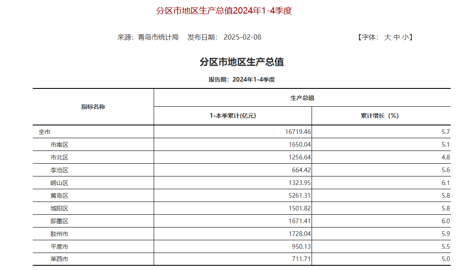The width and height of the screenshot is (458, 270).
Task: Click the 市南区 value 1650.04
Action: tap(300, 145)
